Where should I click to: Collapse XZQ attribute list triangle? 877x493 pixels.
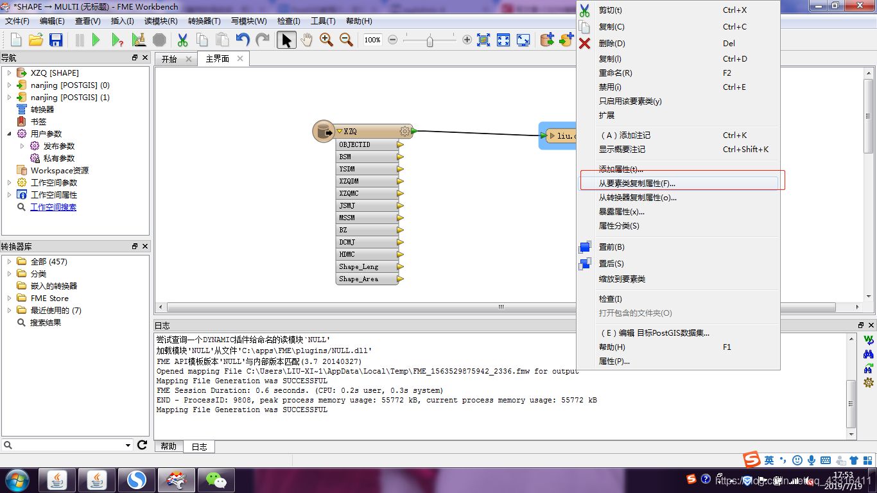point(340,132)
